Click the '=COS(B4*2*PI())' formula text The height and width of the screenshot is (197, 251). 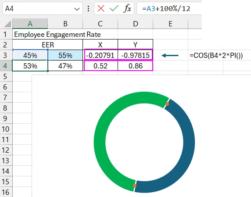tap(216, 55)
